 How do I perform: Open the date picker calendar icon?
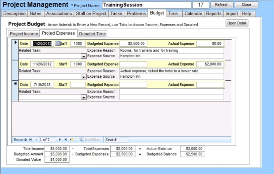point(58,43)
